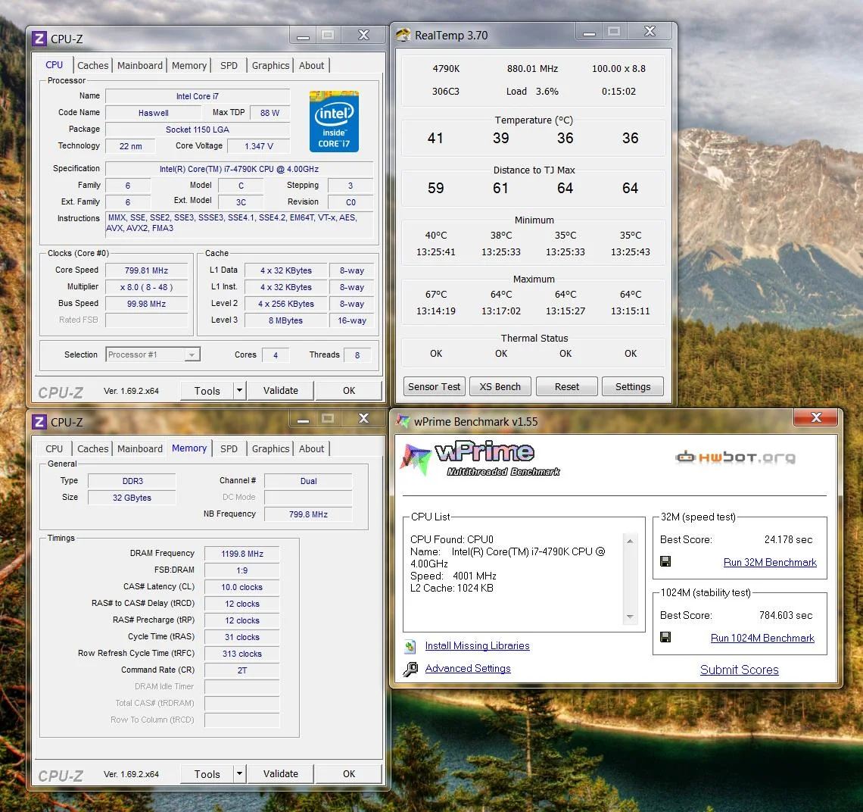This screenshot has width=863, height=812.
Task: Click the RealTemp title bar icon
Action: coord(403,36)
